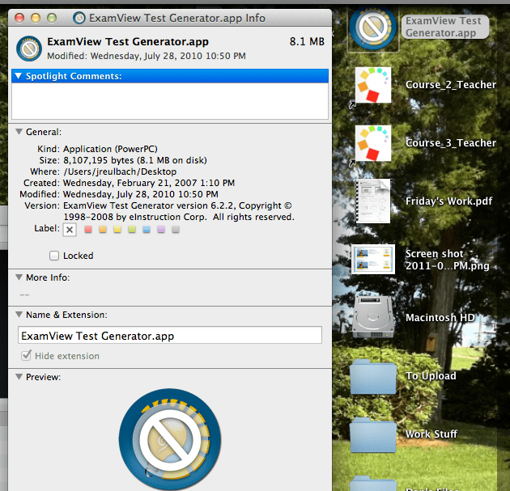Enable the Locked checkbox
Viewport: 510px width, 491px height.
pyautogui.click(x=54, y=256)
